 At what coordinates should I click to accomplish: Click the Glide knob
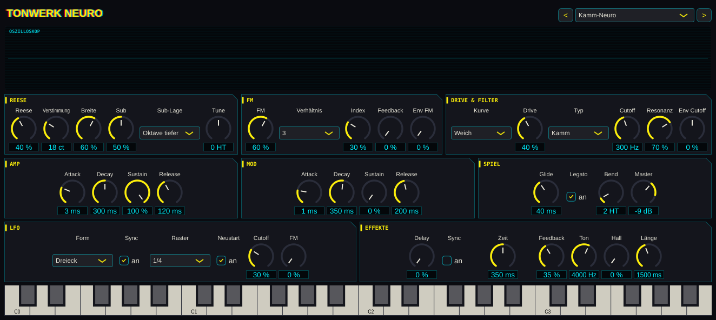[546, 192]
